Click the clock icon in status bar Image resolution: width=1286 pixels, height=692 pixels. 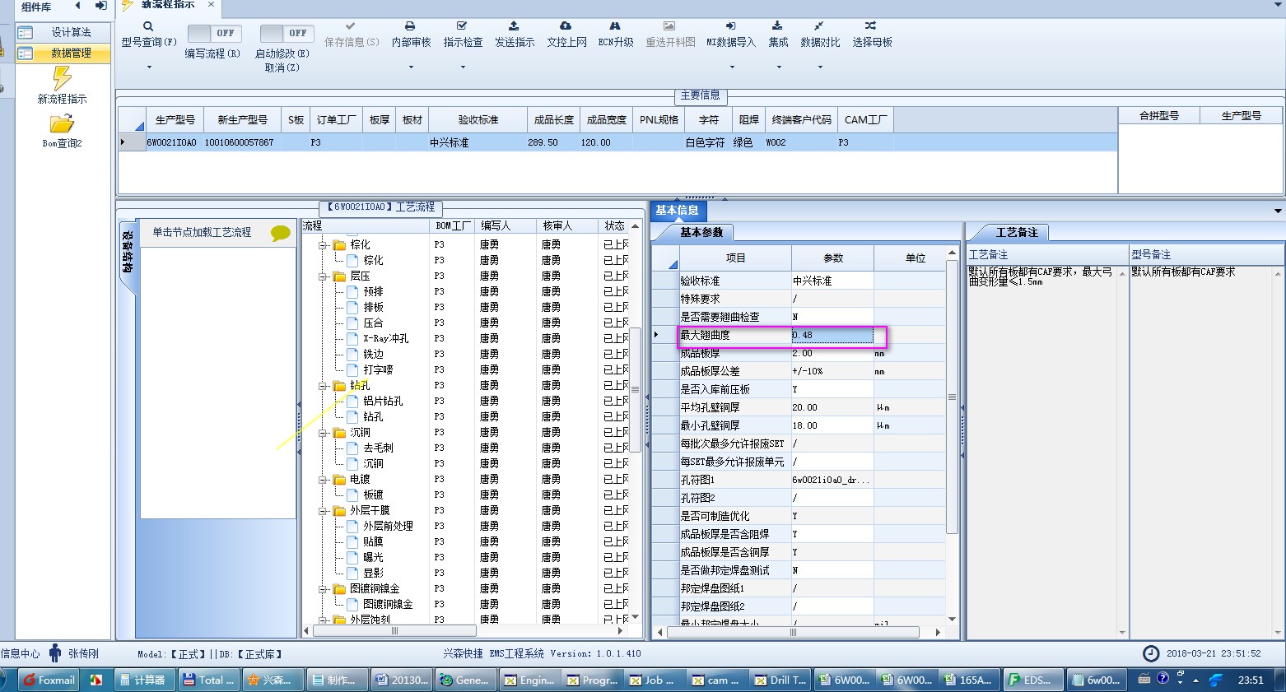click(x=1151, y=653)
